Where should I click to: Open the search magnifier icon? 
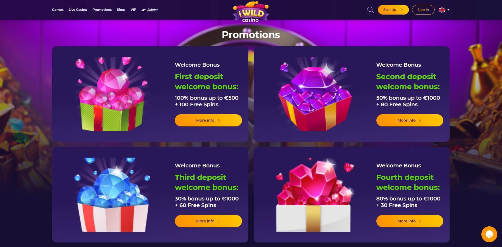[370, 10]
